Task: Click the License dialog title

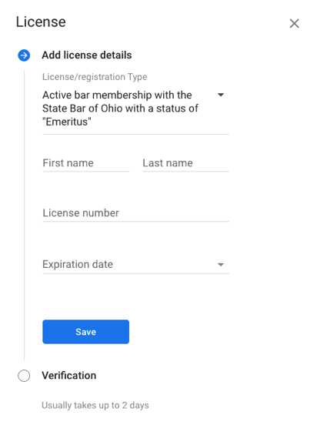Action: click(x=41, y=22)
